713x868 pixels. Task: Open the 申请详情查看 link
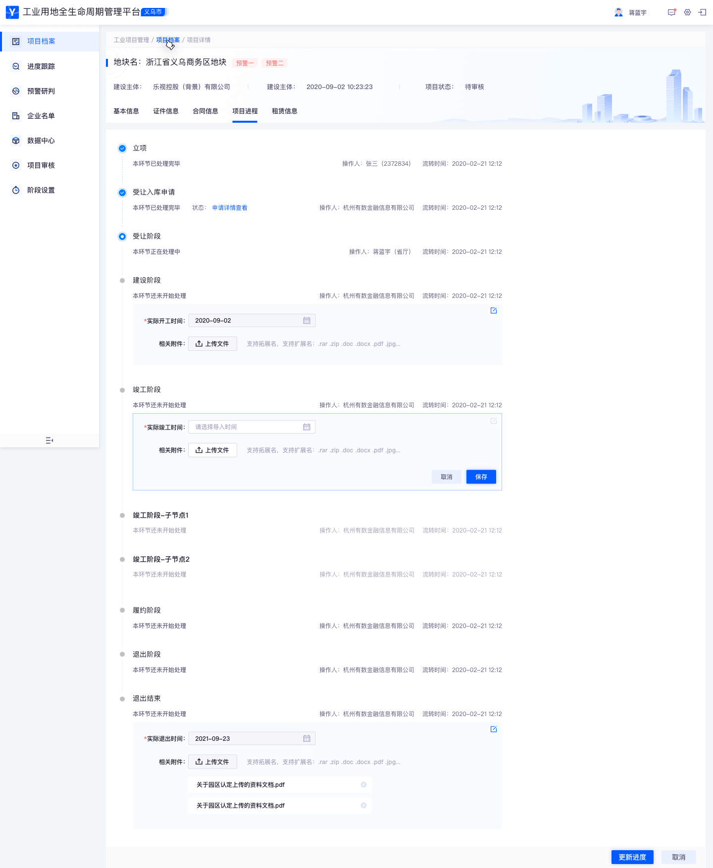click(230, 208)
